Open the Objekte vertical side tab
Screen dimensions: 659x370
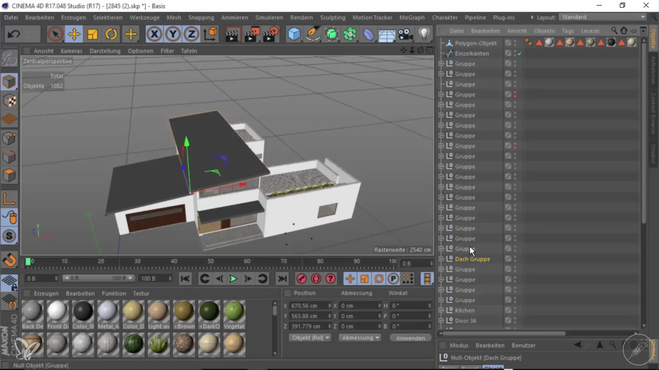point(653,38)
